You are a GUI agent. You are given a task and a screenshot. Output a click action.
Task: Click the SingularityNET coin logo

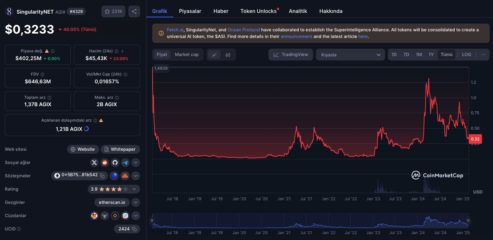point(9,11)
